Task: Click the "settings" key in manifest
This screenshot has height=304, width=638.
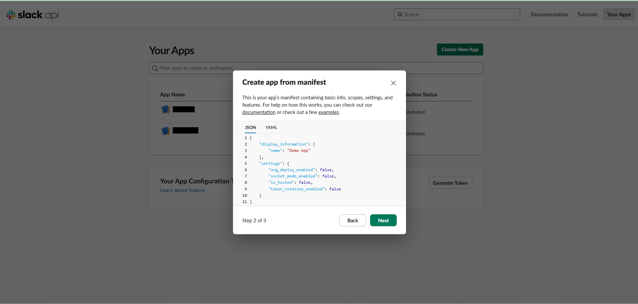Action: [271, 163]
